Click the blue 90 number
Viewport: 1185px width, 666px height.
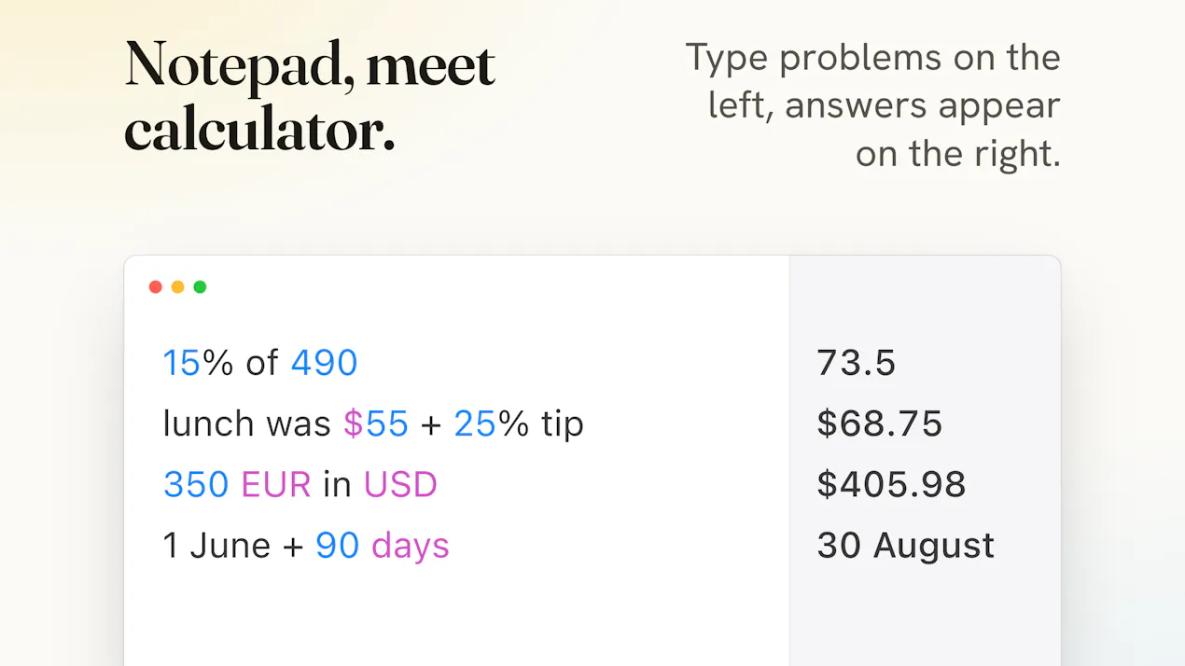[x=338, y=546]
